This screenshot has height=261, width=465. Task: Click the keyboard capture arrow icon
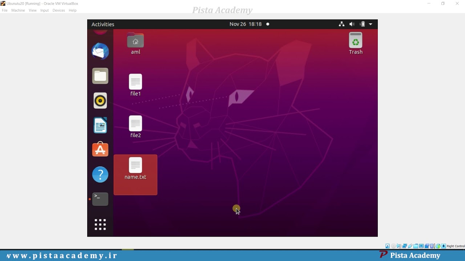coord(444,246)
